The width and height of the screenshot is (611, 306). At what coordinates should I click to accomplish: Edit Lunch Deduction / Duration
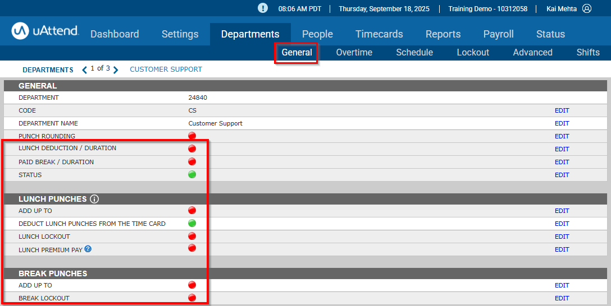pyautogui.click(x=562, y=149)
